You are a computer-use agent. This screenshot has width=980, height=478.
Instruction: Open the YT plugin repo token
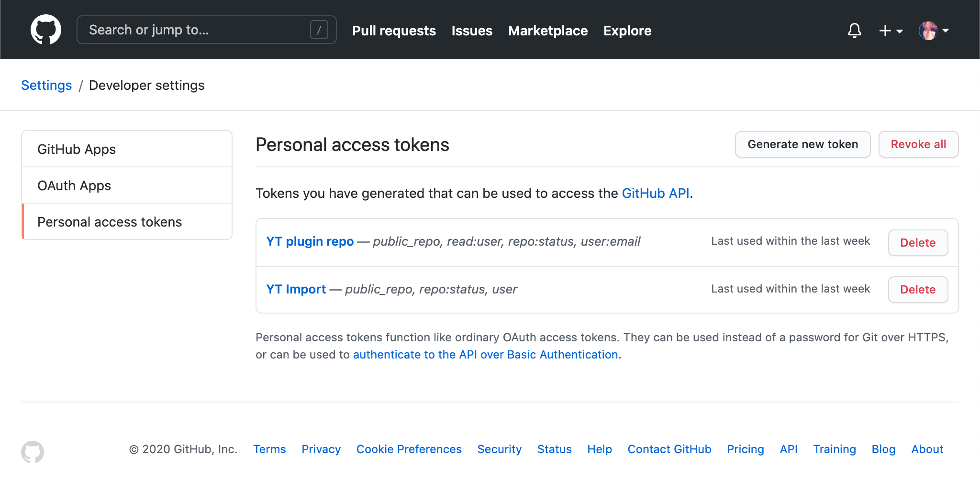[310, 241]
